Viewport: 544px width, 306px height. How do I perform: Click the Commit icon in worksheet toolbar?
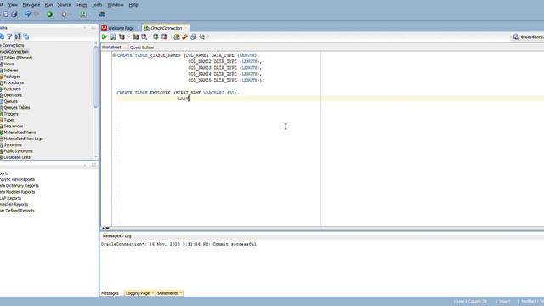tap(156, 37)
